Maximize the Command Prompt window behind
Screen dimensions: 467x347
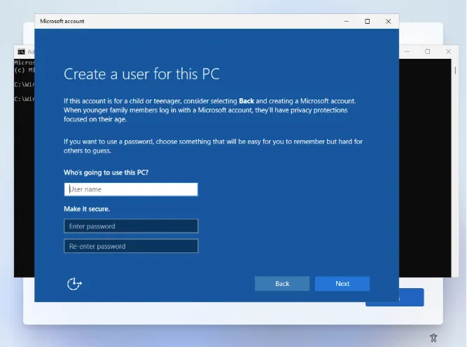pos(428,52)
